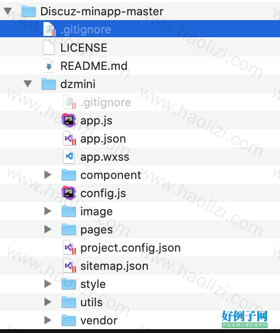Select the greyed .gitignore name under dzmini
The height and width of the screenshot is (333, 280).
(x=106, y=102)
